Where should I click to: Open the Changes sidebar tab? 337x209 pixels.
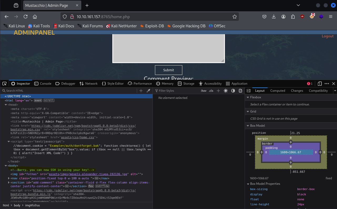(297, 91)
